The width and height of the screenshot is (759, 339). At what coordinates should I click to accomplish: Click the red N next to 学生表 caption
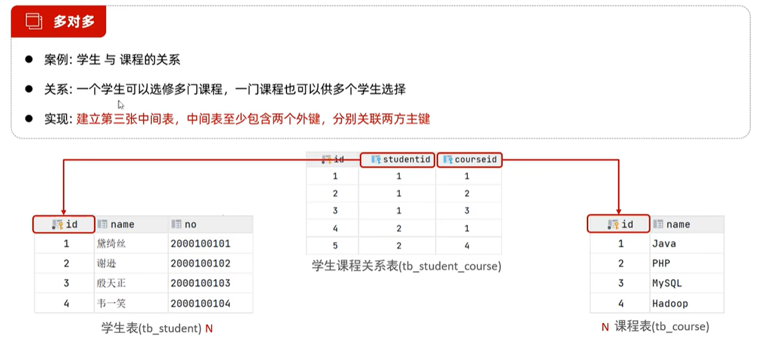coord(209,328)
